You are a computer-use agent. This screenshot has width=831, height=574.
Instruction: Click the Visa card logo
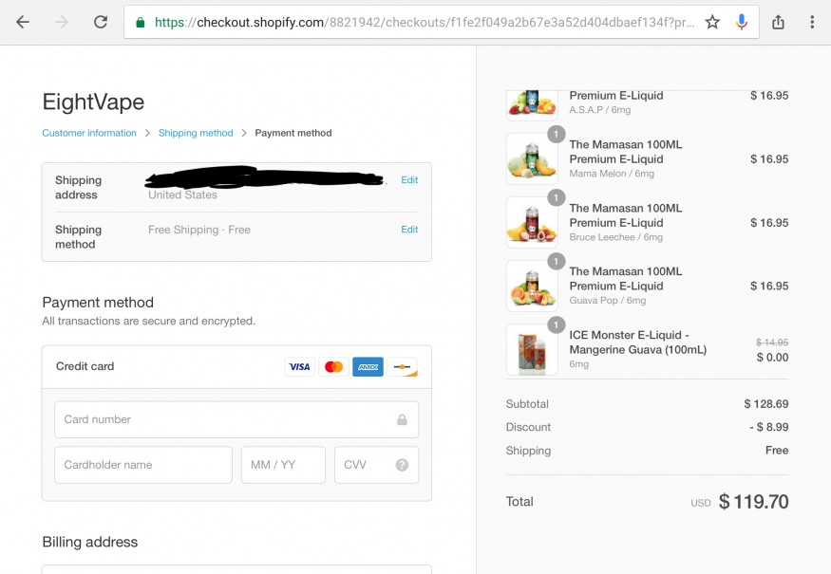click(x=299, y=366)
